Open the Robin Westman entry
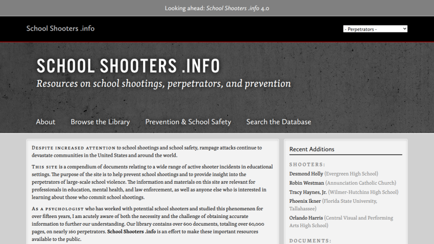Image resolution: width=434 pixels, height=244 pixels. coord(307,183)
